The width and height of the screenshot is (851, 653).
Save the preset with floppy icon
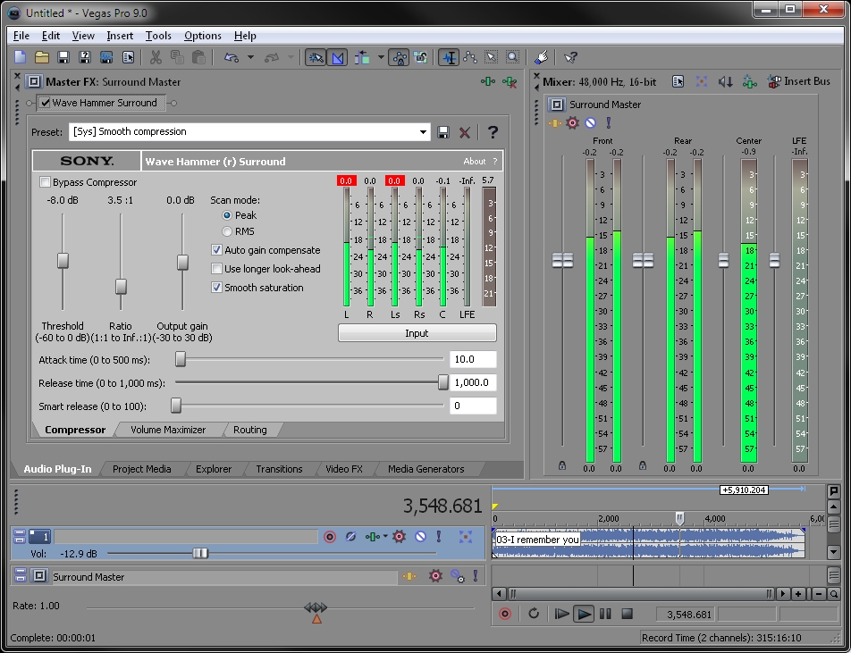click(x=443, y=132)
